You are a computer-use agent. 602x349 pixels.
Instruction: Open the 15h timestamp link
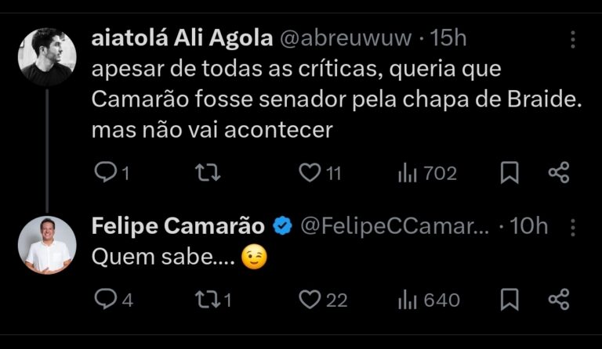[449, 38]
